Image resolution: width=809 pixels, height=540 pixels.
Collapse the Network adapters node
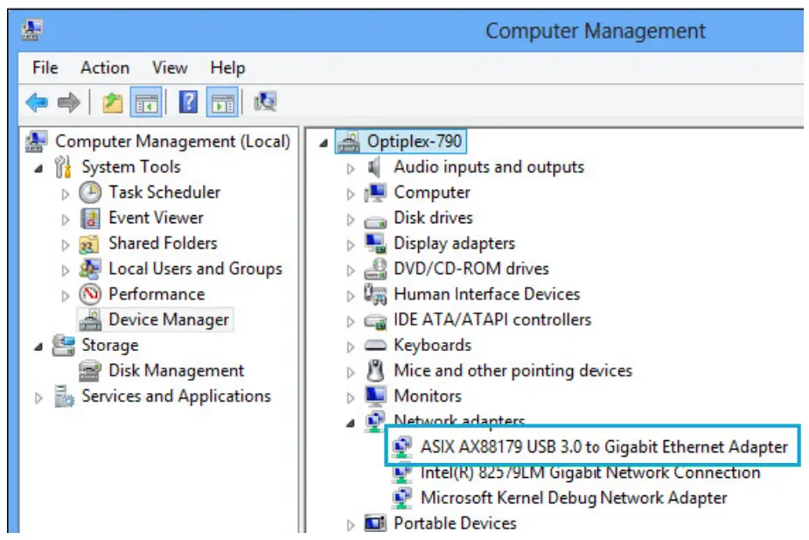(351, 423)
